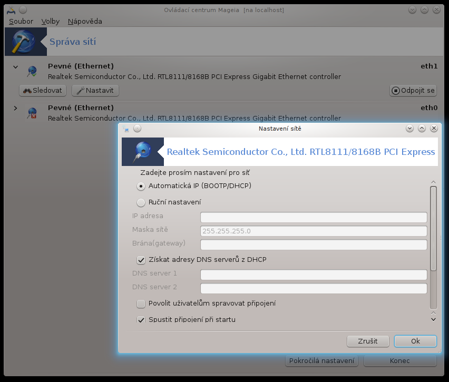The image size is (449, 382).
Task: Uncheck Získat adresy DNS serverů z DHCP
Action: [141, 260]
